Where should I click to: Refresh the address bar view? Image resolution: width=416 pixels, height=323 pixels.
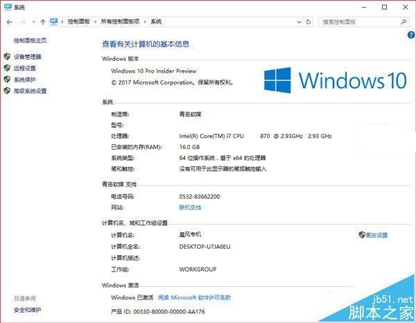[309, 21]
